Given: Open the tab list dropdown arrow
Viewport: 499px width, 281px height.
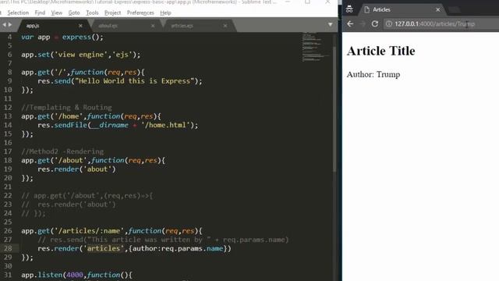Looking at the screenshot, I should [x=330, y=24].
